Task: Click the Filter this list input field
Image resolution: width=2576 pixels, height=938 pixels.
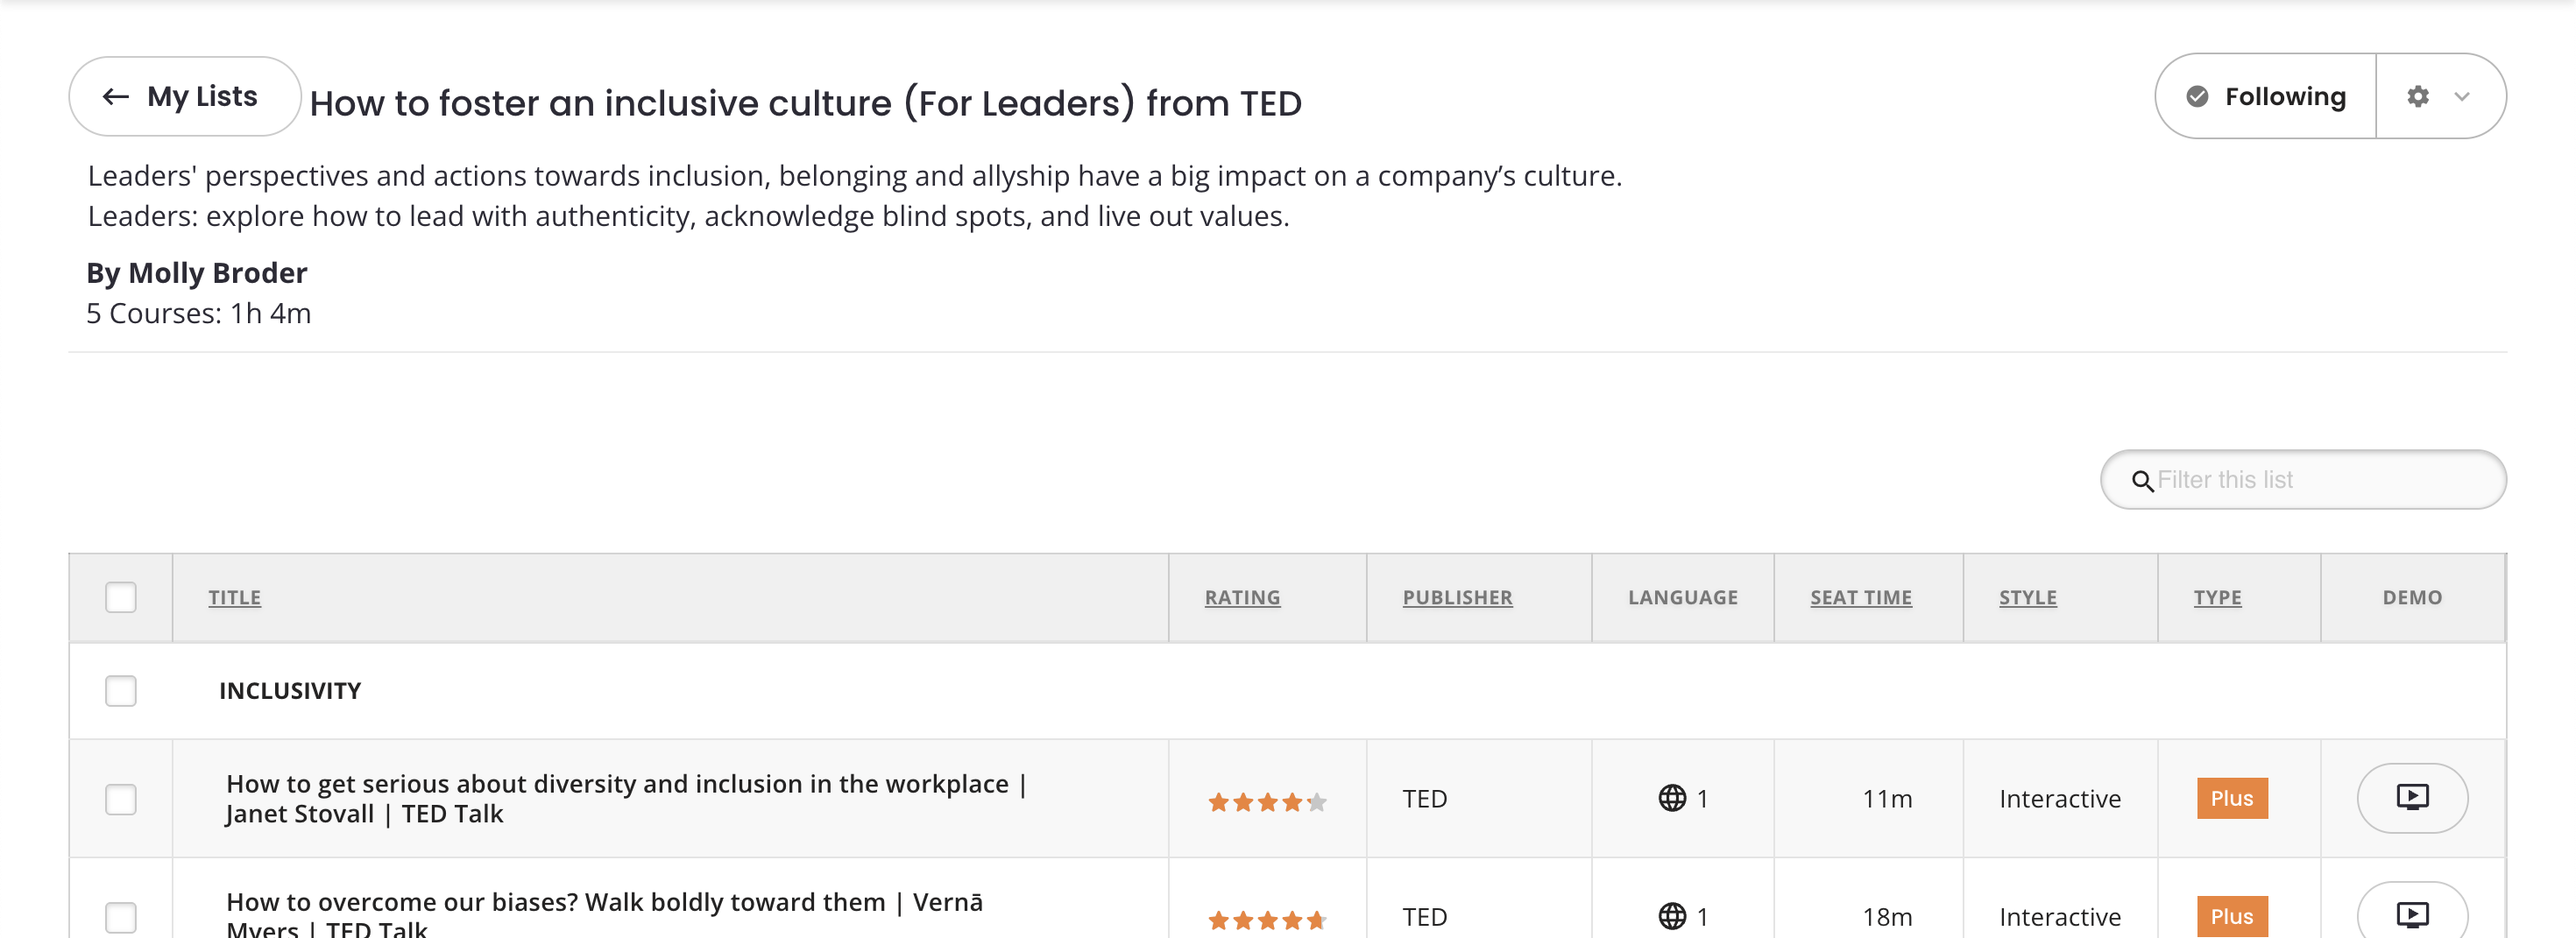Action: [2320, 480]
